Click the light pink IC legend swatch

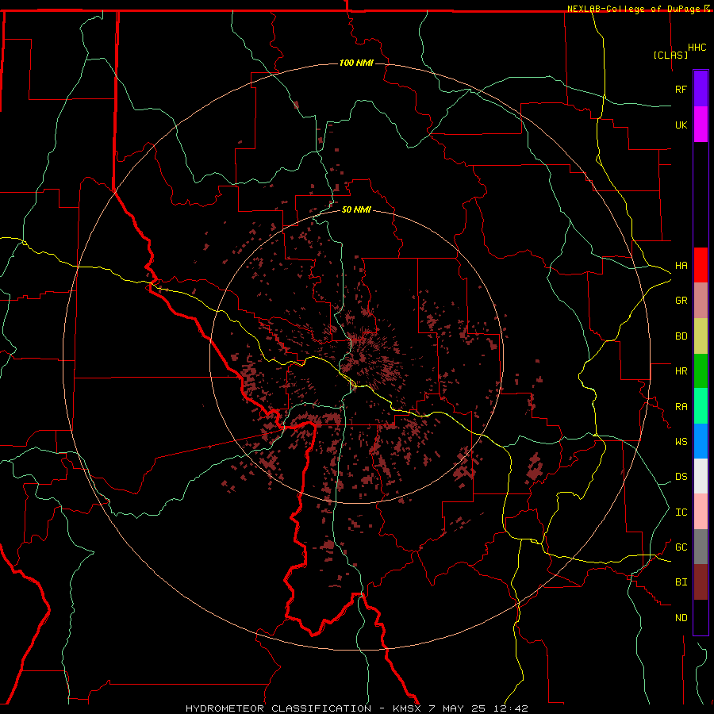(701, 512)
